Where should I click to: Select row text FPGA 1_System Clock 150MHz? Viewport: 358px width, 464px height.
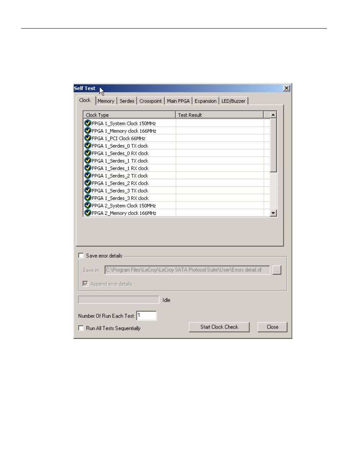tap(124, 123)
